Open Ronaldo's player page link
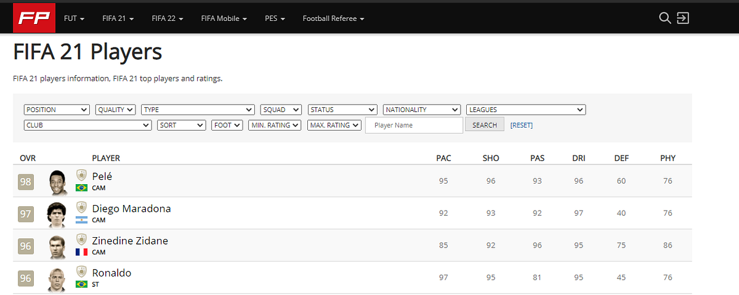This screenshot has width=739, height=295. 111,272
